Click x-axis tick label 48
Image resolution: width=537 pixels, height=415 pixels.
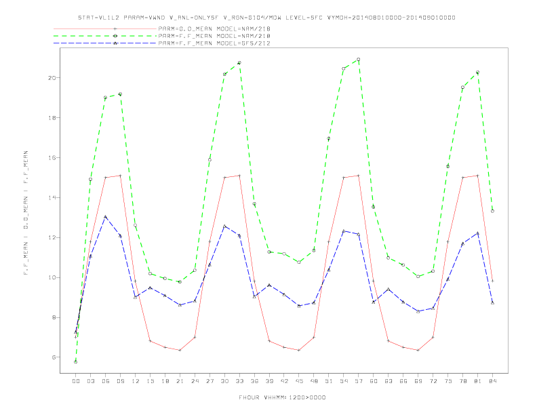click(x=314, y=381)
